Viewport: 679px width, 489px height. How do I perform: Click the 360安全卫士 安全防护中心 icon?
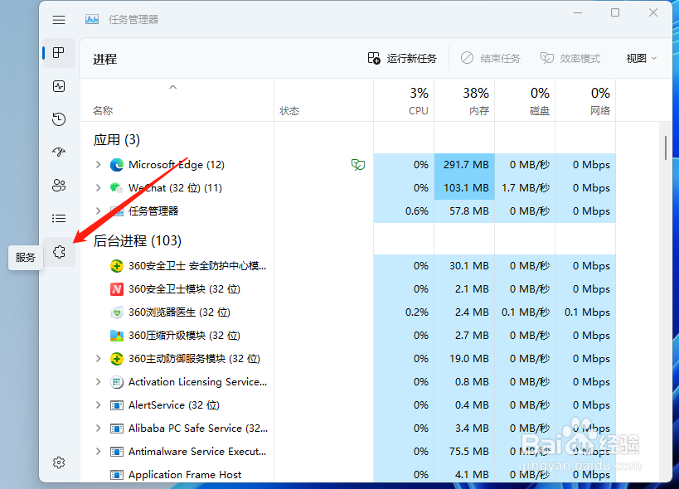pyautogui.click(x=117, y=266)
